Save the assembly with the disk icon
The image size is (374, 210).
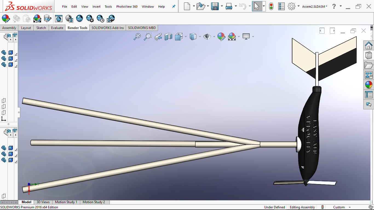click(x=215, y=6)
